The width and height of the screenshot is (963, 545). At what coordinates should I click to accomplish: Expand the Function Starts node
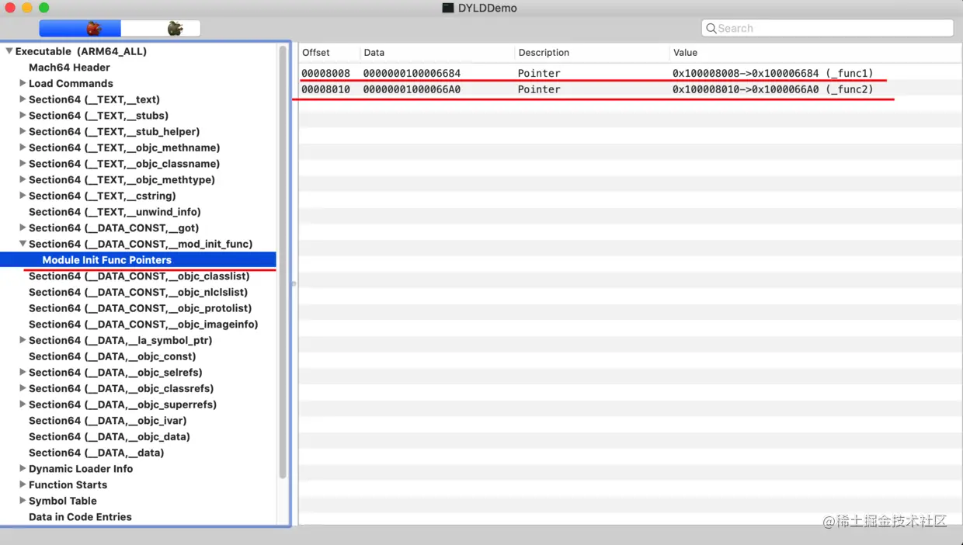coord(23,484)
